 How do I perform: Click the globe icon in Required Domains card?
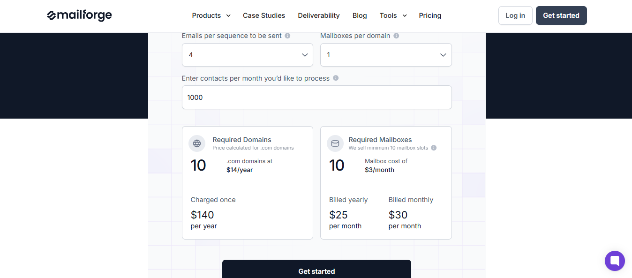pos(197,143)
